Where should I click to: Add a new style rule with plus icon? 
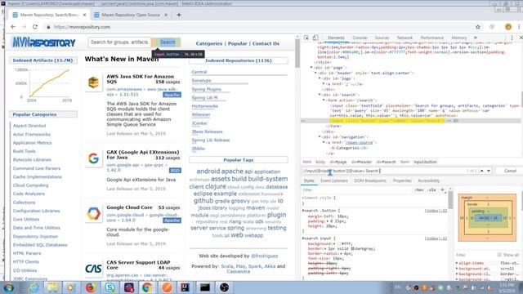coord(443,190)
